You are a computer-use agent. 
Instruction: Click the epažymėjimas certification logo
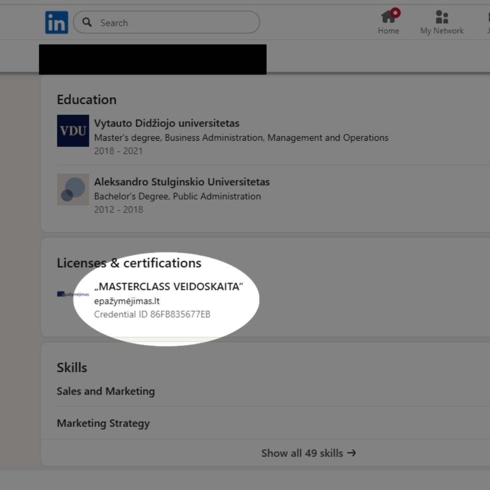(73, 294)
